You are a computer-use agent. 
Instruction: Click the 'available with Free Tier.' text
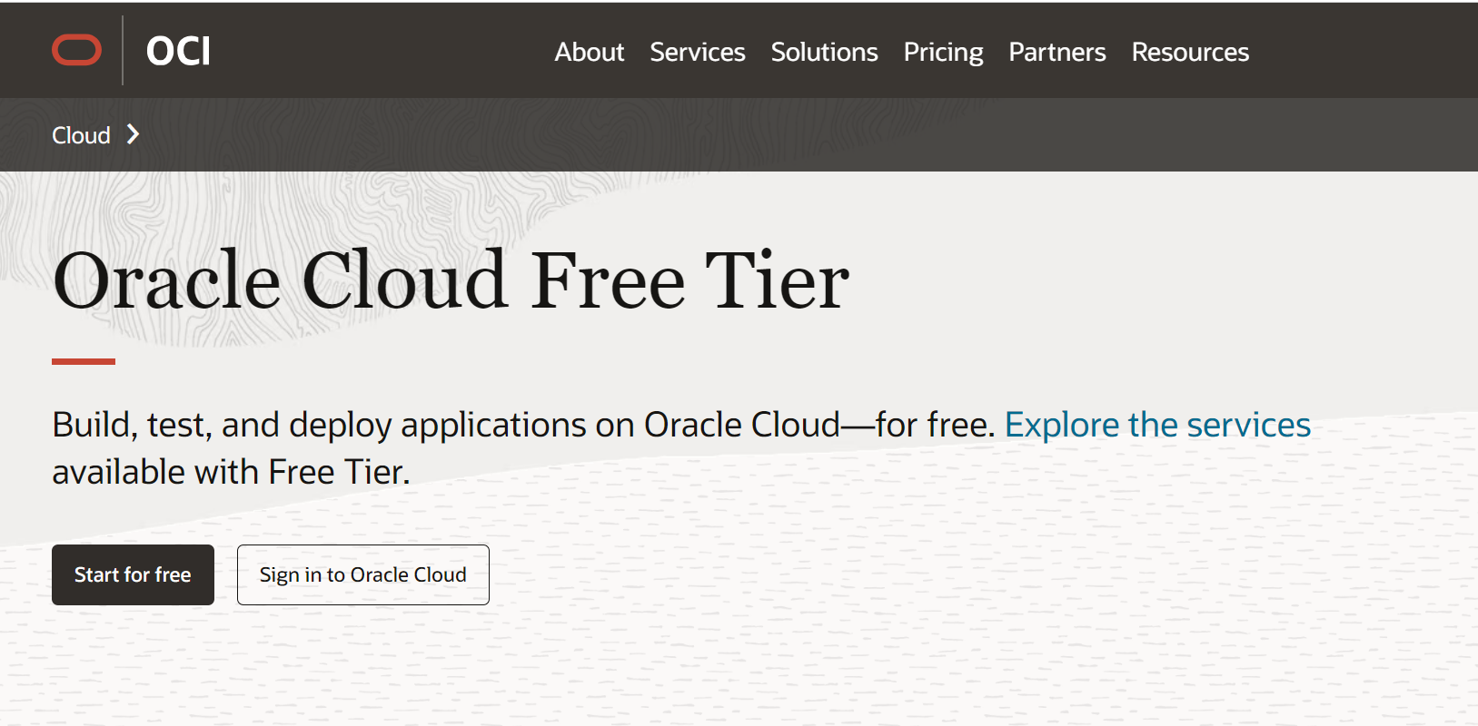(x=231, y=472)
